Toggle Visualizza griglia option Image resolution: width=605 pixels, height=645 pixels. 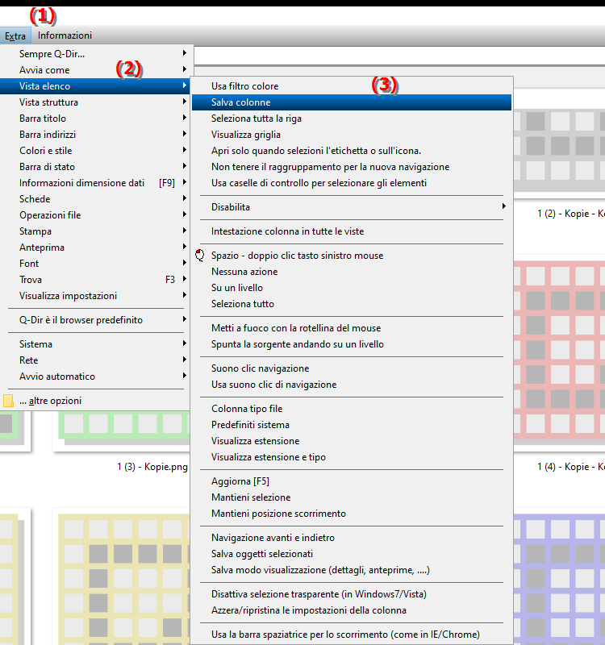[x=352, y=135]
